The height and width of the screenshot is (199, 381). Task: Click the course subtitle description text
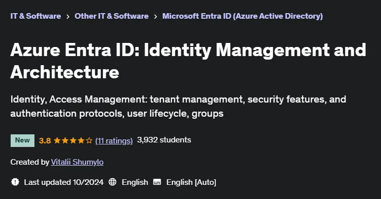click(178, 106)
